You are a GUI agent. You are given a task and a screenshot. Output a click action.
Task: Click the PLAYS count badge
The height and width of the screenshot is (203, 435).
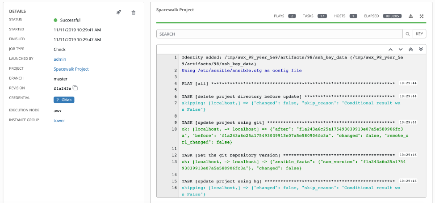click(292, 16)
